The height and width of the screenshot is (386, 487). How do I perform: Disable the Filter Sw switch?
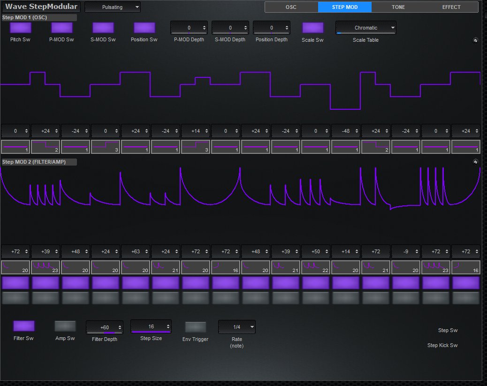pos(24,326)
